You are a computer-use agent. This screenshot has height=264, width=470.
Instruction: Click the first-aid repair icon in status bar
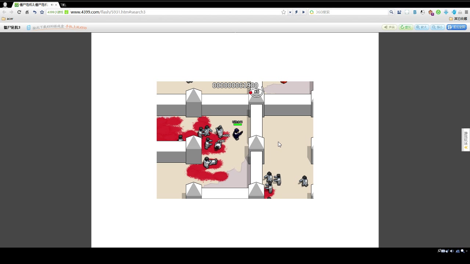pyautogui.click(x=443, y=251)
